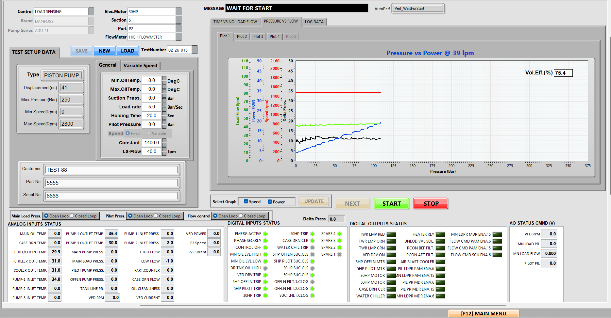The width and height of the screenshot is (611, 318).
Task: Switch to PRESSURE VS FLOW tab
Action: coord(281,21)
